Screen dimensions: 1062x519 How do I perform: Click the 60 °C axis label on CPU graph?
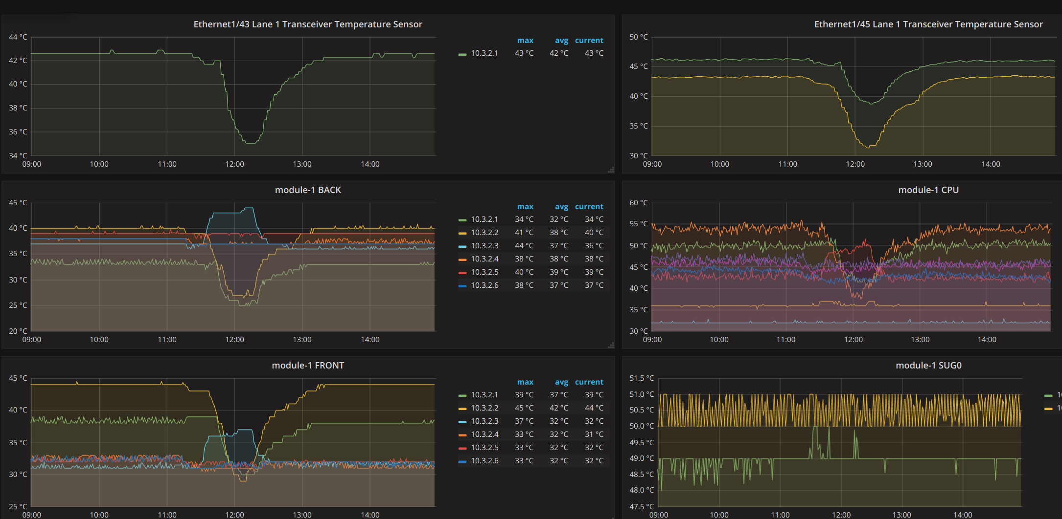pos(639,203)
